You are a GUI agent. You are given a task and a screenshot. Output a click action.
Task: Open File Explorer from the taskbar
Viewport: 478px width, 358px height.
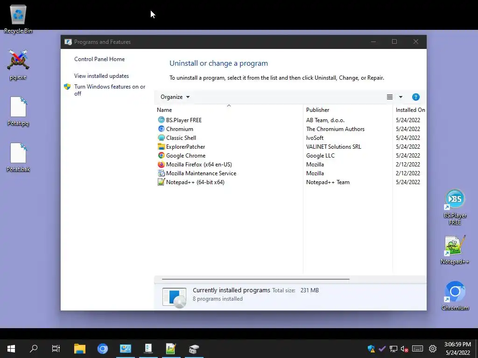coord(80,349)
